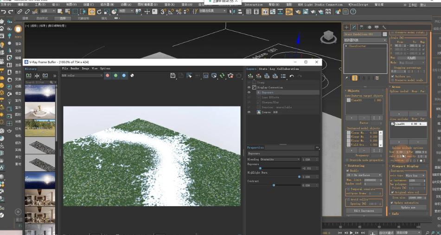441x235 pixels.
Task: Click the undo arrow in the Layers panel
Action: [292, 76]
